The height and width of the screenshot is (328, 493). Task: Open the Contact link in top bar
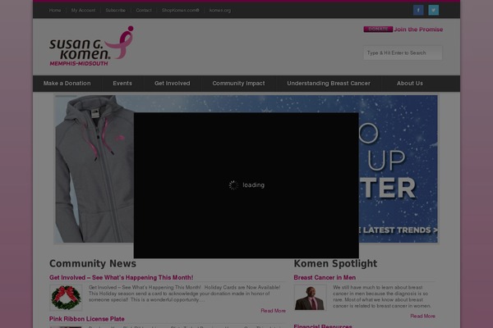[x=144, y=11]
